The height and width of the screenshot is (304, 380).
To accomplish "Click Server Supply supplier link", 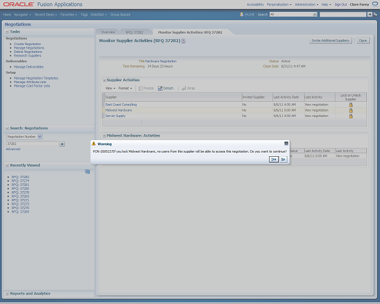I will click(115, 116).
